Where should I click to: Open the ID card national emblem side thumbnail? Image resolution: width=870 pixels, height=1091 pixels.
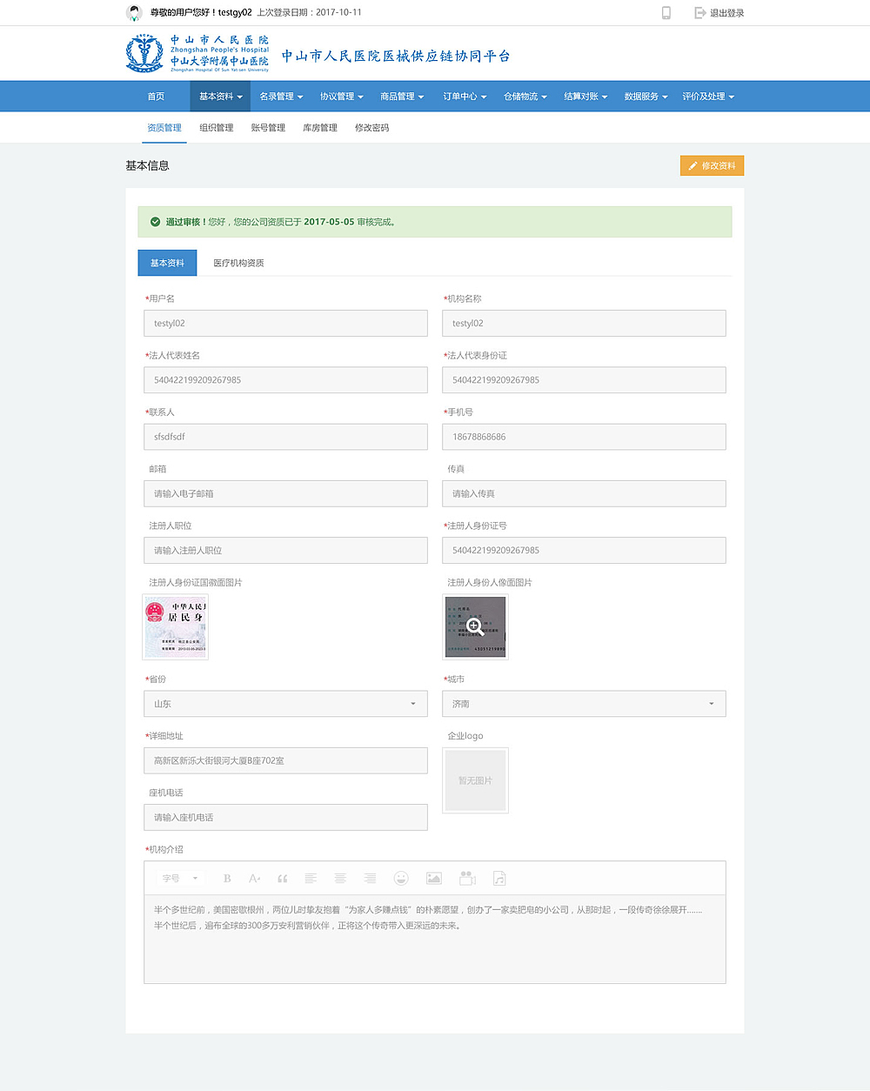tap(176, 626)
